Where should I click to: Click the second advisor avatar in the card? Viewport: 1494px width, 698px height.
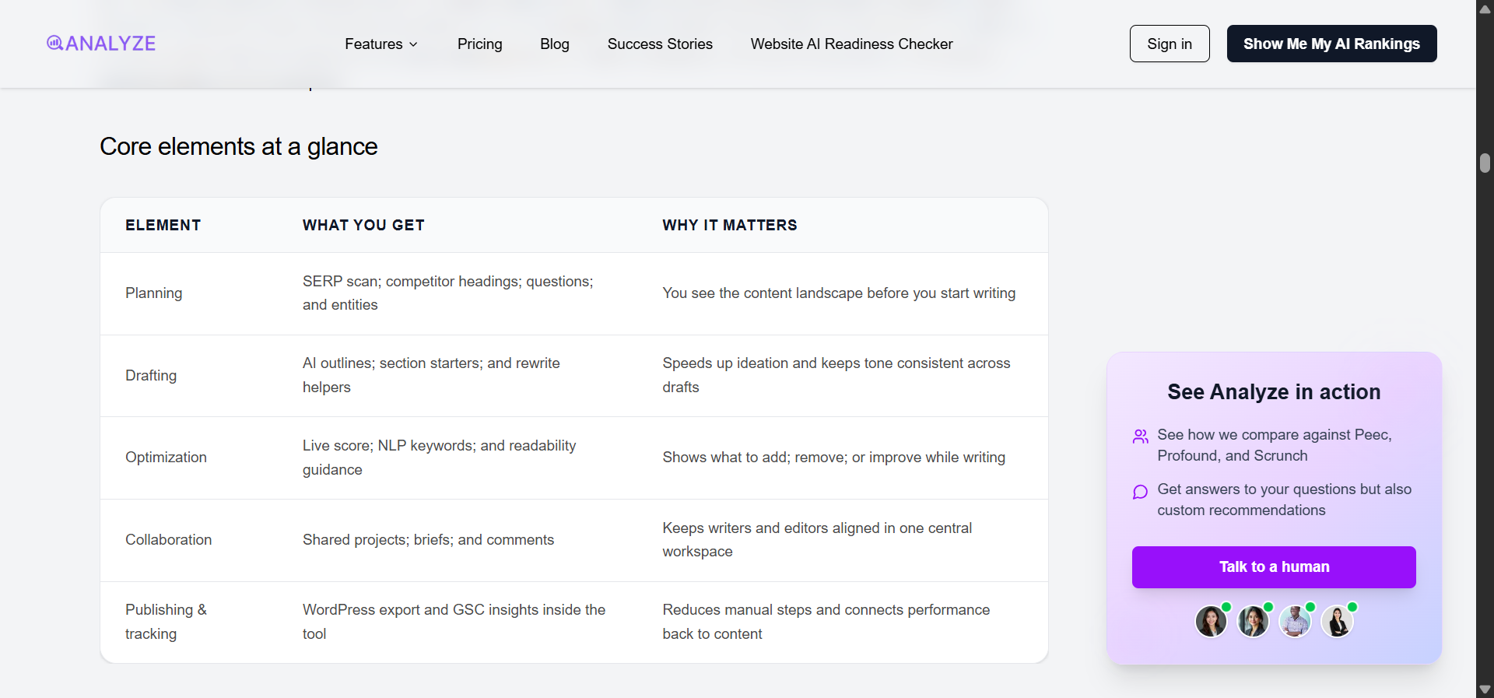click(x=1253, y=621)
